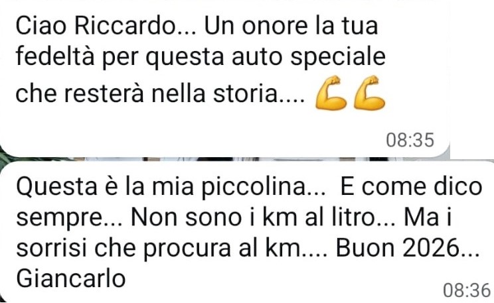Click 'E come dico' phrase

click(x=411, y=187)
